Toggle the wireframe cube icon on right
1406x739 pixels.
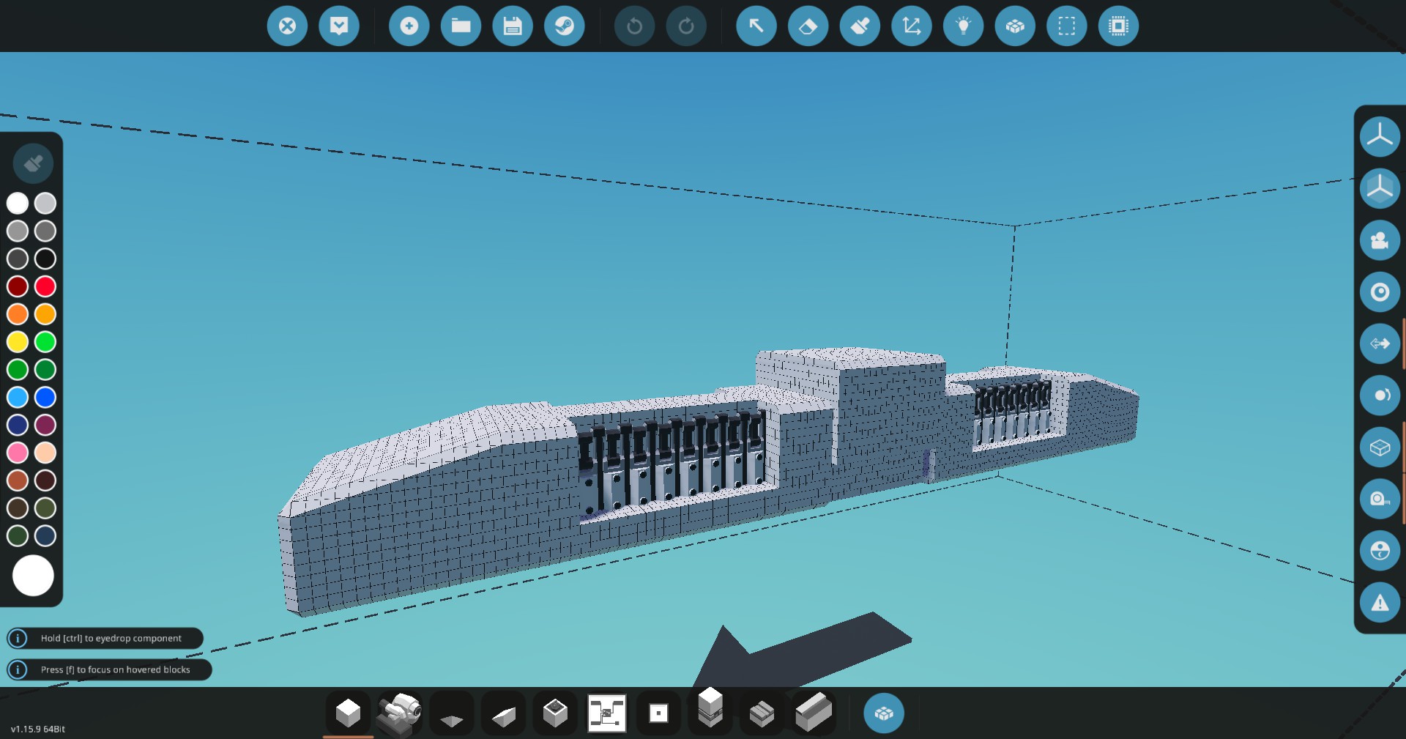point(1380,448)
